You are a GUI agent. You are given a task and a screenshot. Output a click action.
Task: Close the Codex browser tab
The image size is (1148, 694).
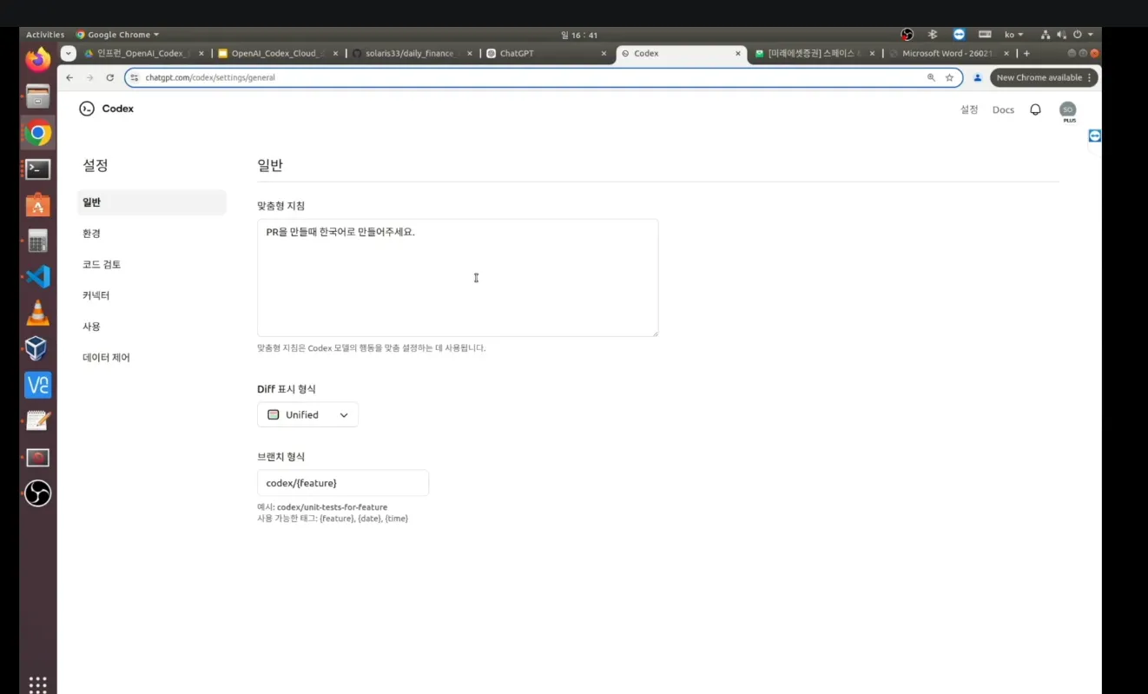[738, 53]
